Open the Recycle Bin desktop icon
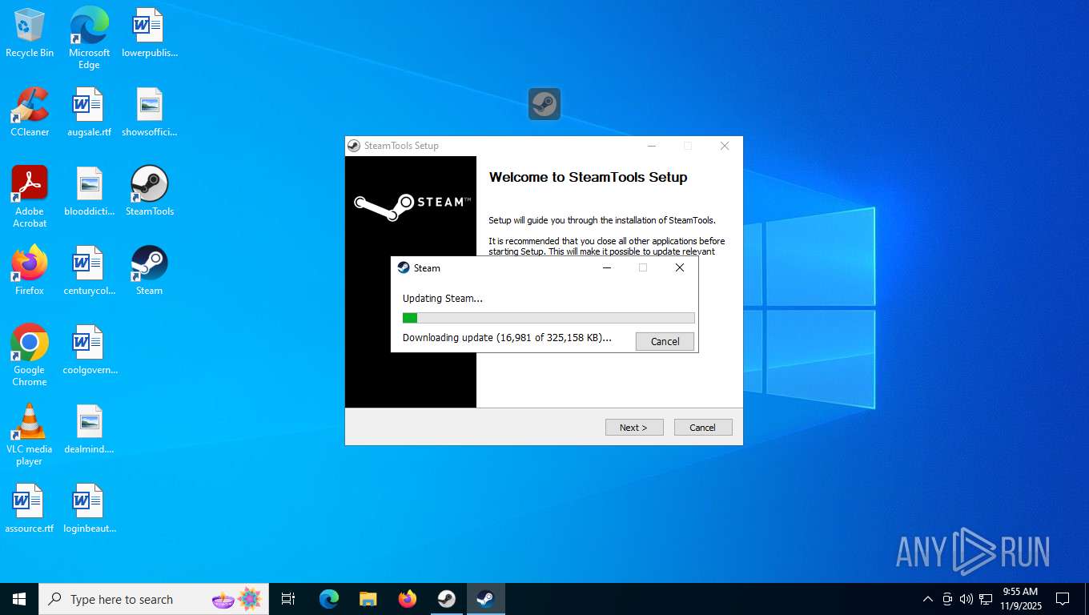The image size is (1089, 615). pyautogui.click(x=30, y=33)
